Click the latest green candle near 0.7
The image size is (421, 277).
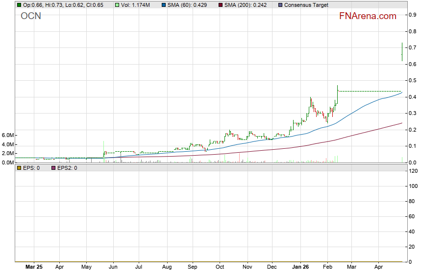click(402, 52)
